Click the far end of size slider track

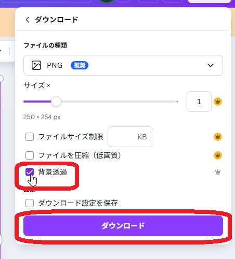coord(177,102)
